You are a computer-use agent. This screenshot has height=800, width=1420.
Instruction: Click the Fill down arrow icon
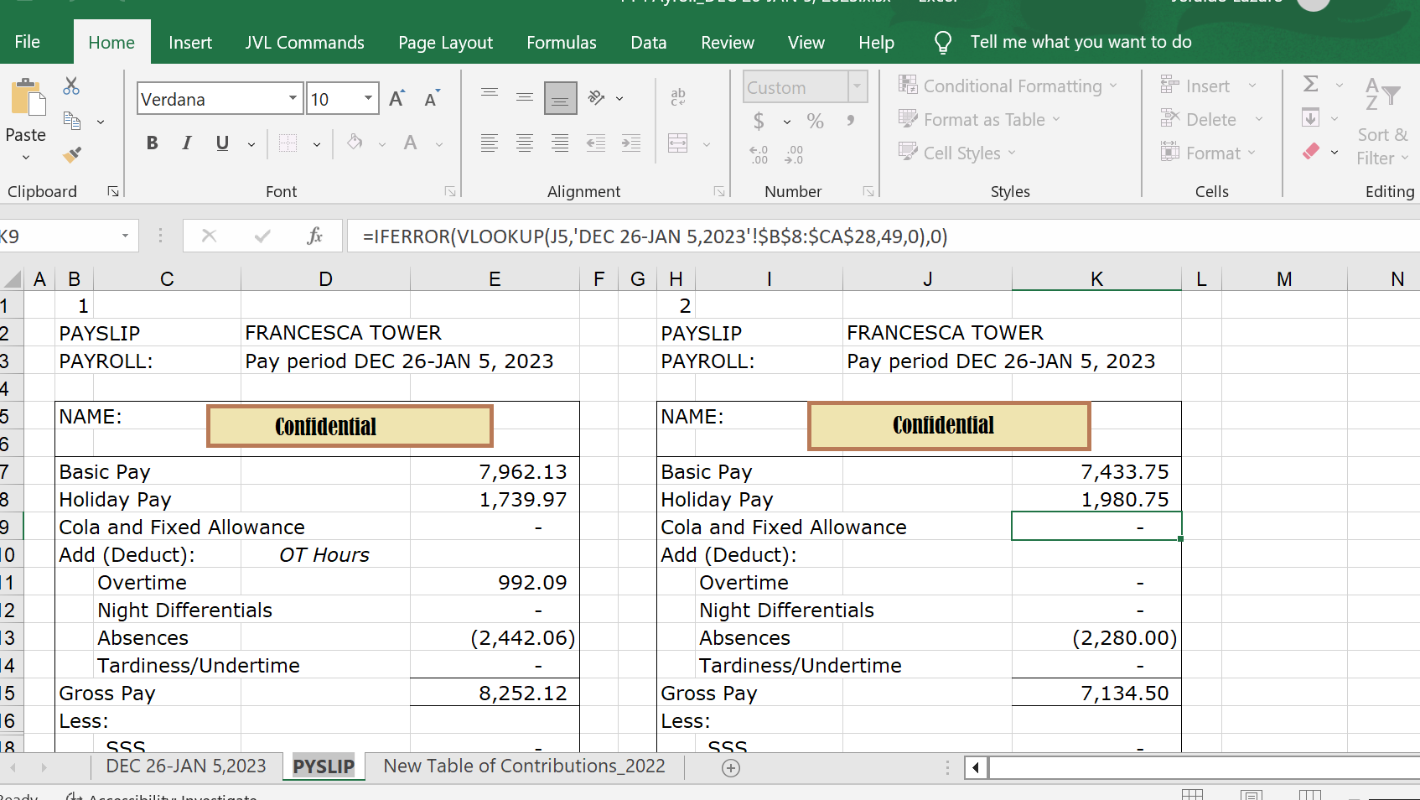coord(1311,117)
